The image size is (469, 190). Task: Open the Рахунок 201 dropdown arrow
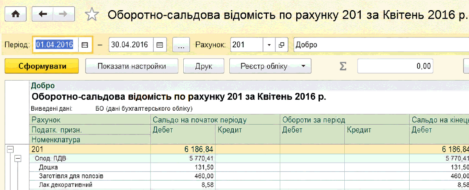269,45
